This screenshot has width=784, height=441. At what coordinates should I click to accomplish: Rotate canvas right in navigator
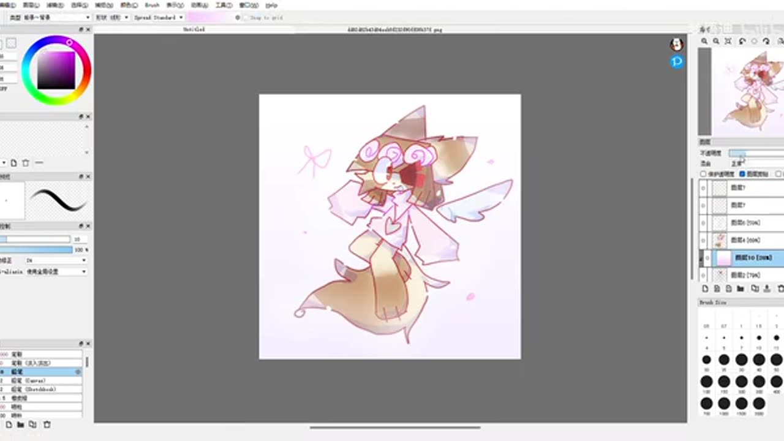coord(766,41)
